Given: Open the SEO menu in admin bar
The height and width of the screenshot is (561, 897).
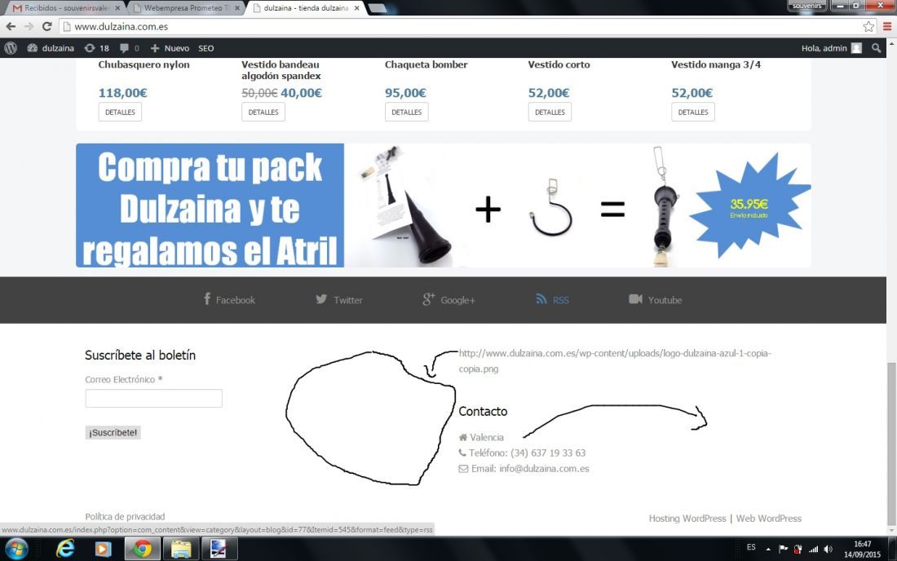Looking at the screenshot, I should (x=206, y=48).
